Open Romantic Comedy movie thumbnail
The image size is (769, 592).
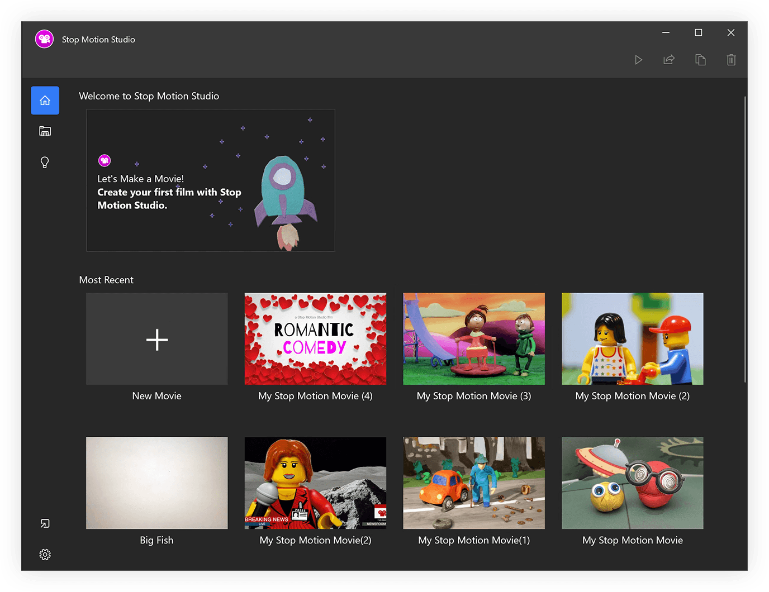315,339
